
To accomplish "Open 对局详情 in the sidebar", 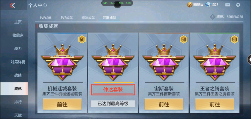I will (x=18, y=62).
